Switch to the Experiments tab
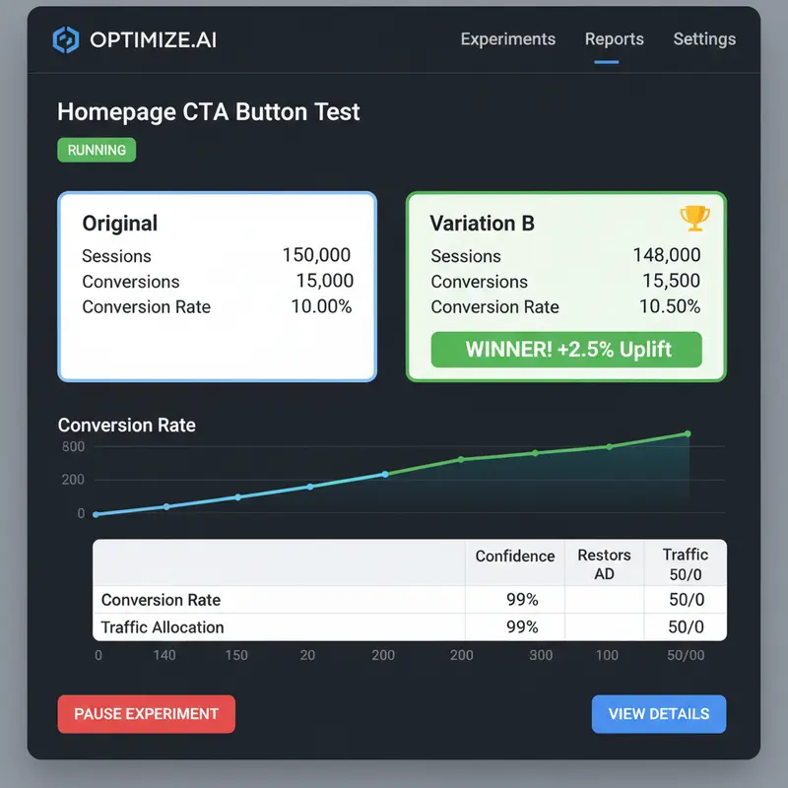Screen dimensions: 788x788 coord(507,39)
